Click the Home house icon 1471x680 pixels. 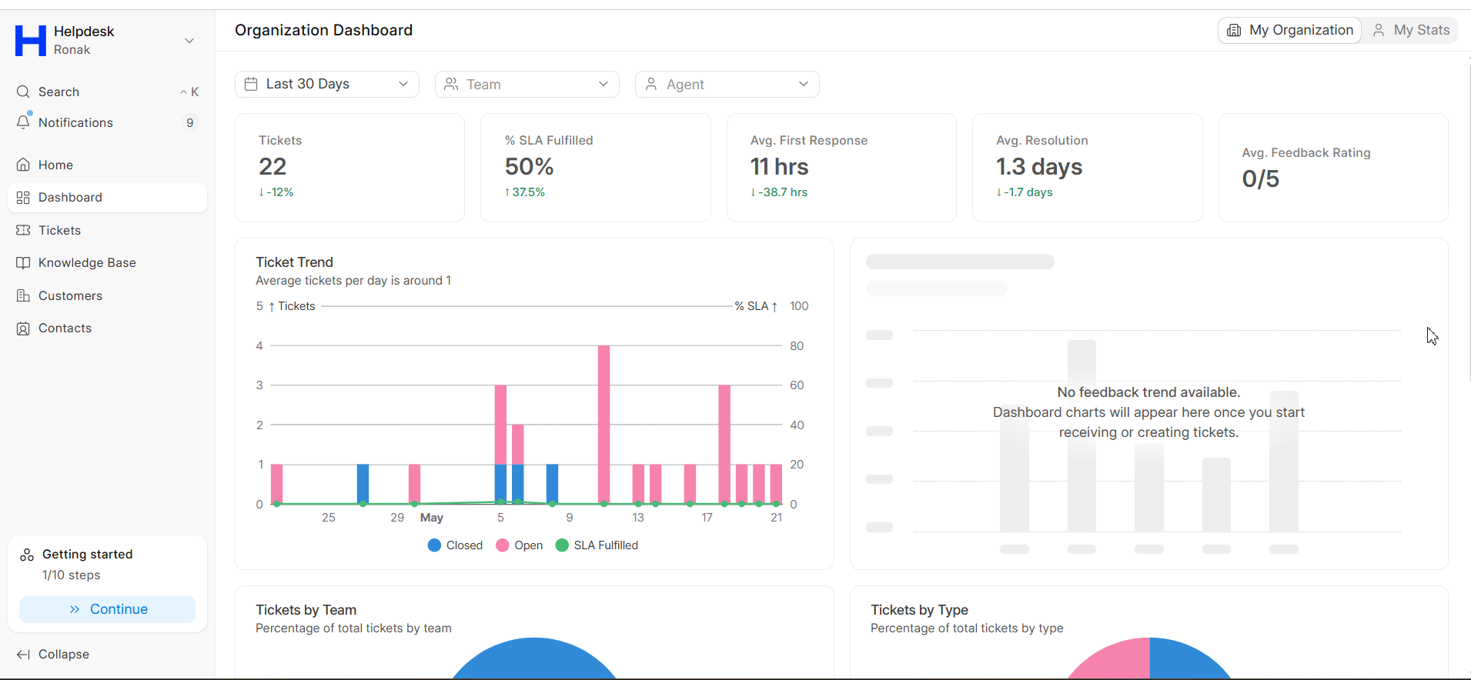coord(23,165)
